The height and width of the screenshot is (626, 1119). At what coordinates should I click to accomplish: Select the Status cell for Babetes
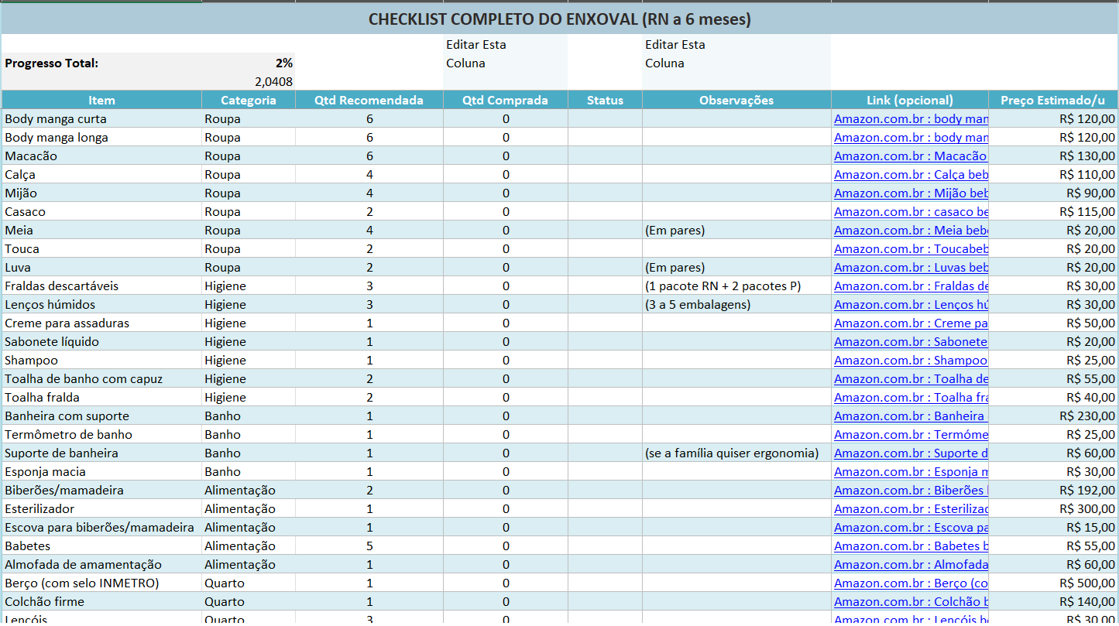[x=604, y=546]
